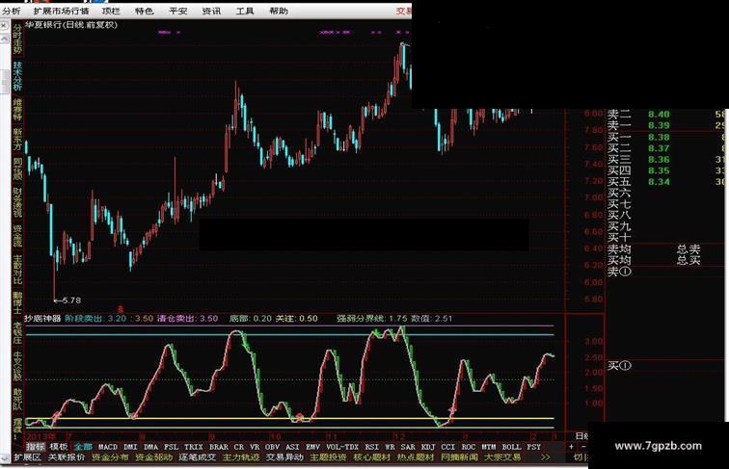Open the 热点题材 tab

tap(416, 457)
